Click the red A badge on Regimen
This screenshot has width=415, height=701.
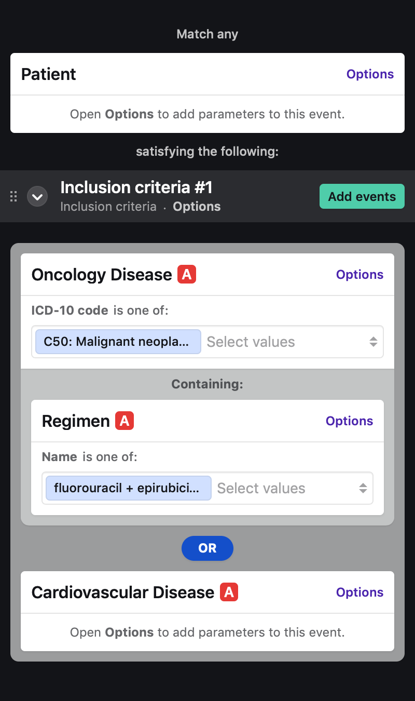click(x=125, y=421)
